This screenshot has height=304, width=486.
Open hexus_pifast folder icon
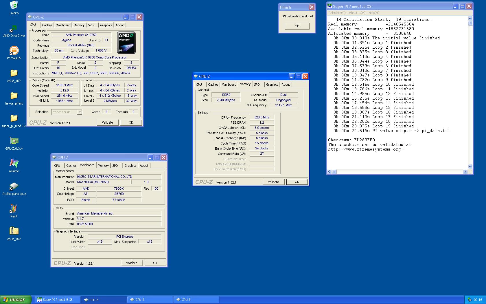[14, 96]
